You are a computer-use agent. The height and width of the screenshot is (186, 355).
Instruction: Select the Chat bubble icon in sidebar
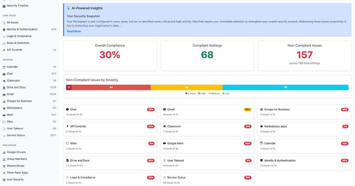[4, 74]
